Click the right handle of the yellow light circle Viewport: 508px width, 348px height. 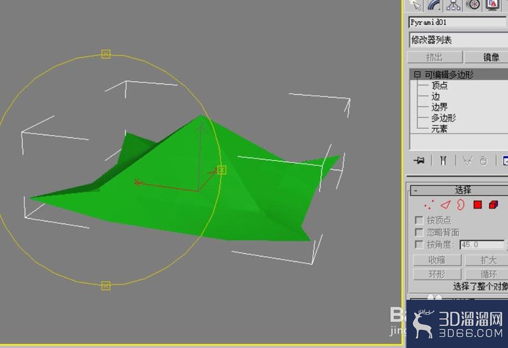tap(221, 170)
